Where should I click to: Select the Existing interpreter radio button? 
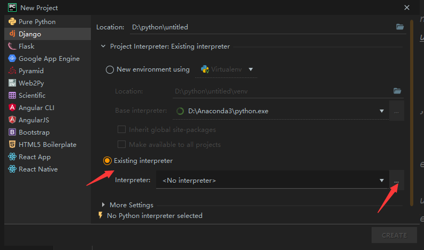pos(107,160)
